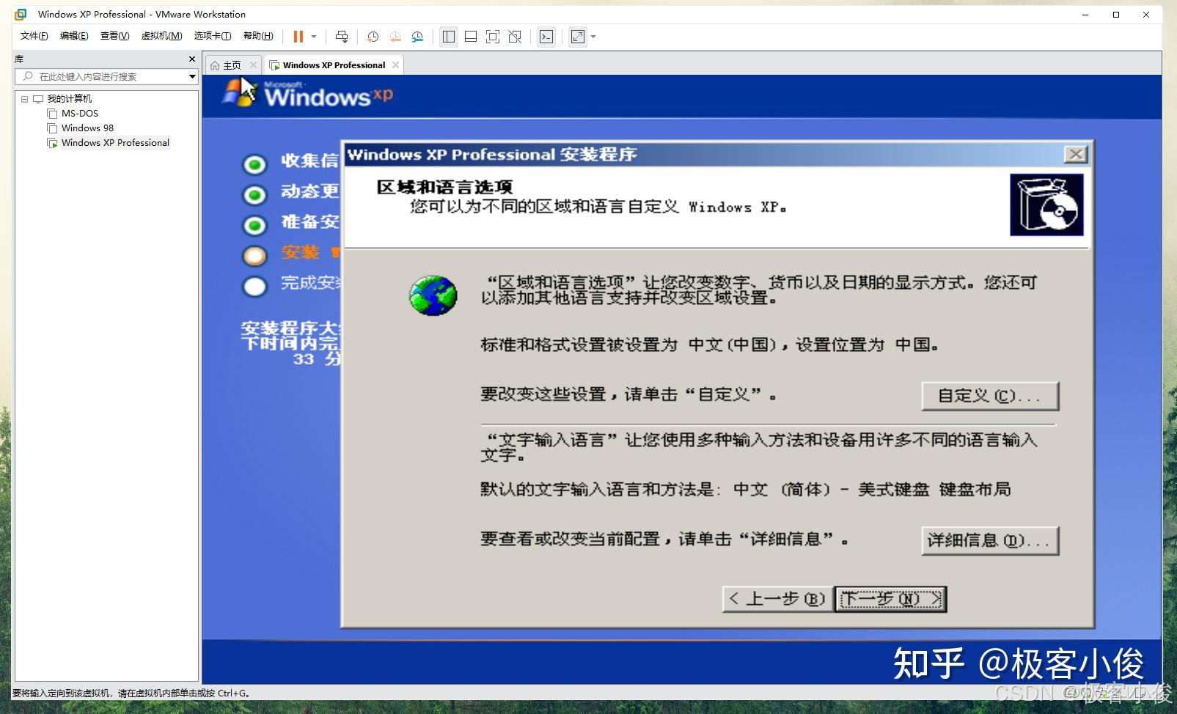Open the snapshot manager
1177x714 pixels.
pos(417,37)
